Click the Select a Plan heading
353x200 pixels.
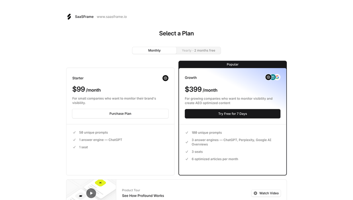click(x=176, y=33)
